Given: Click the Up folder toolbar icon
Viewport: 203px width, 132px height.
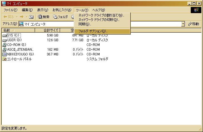Looking at the screenshot, I should click(31, 17).
